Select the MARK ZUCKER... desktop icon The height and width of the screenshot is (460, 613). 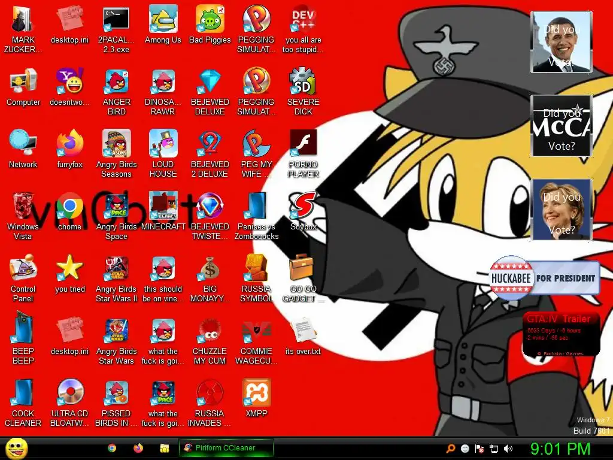(23, 29)
